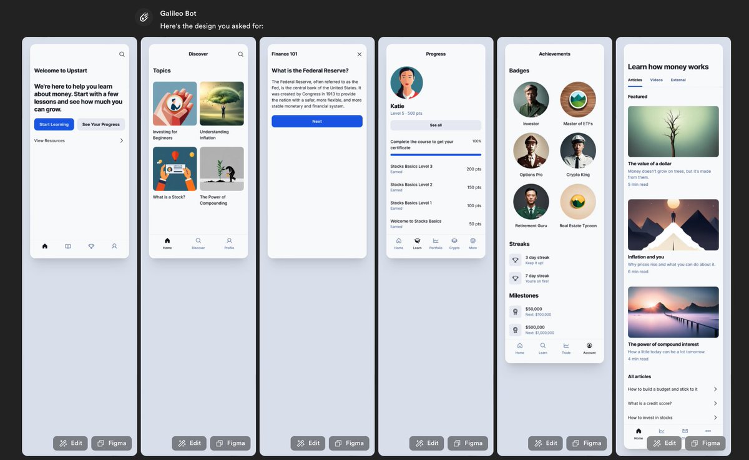749x460 pixels.
Task: Open Inflation and you article image
Action: (x=673, y=225)
